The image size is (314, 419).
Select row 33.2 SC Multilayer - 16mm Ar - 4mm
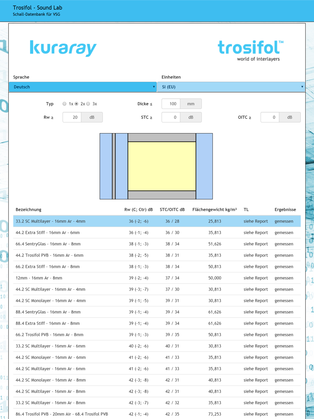pyautogui.click(x=157, y=221)
